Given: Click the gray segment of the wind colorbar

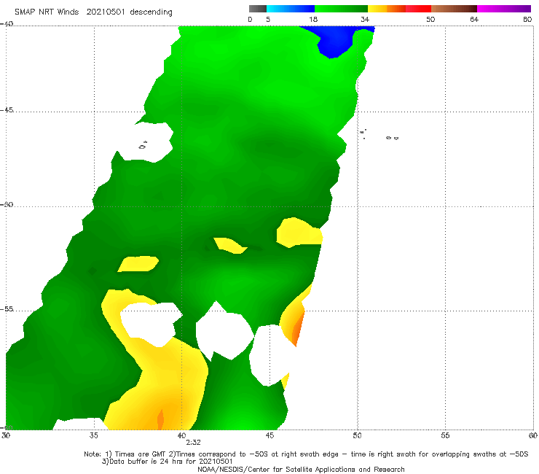Looking at the screenshot, I should coord(257,9).
